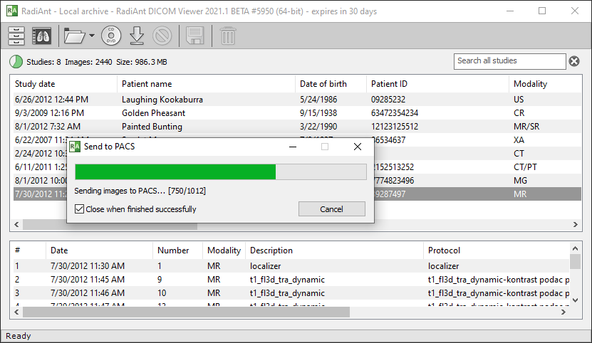Click the Send to PACS progress bar

click(221, 172)
